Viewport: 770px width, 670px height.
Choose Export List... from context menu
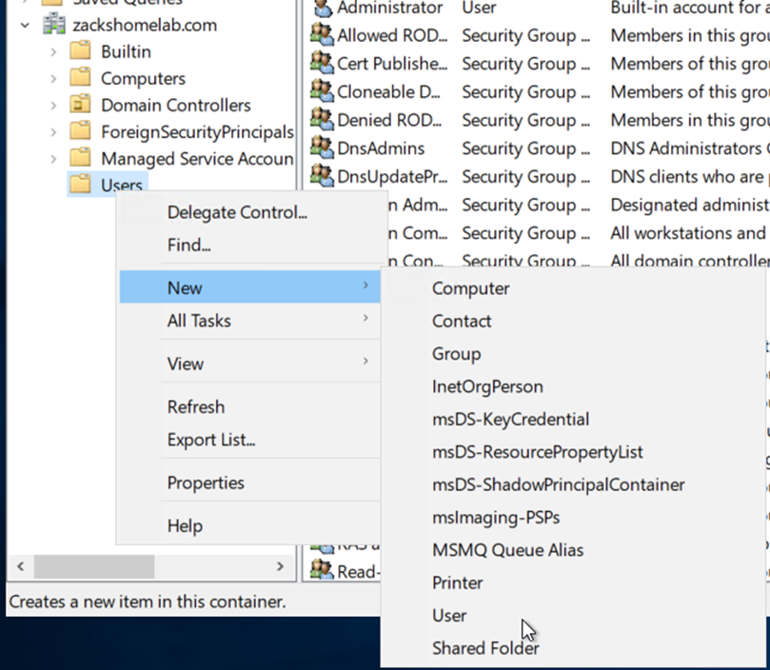coord(250,440)
